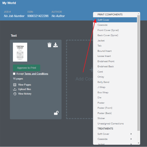Click the component menu scrollbar thumb

[138, 73]
